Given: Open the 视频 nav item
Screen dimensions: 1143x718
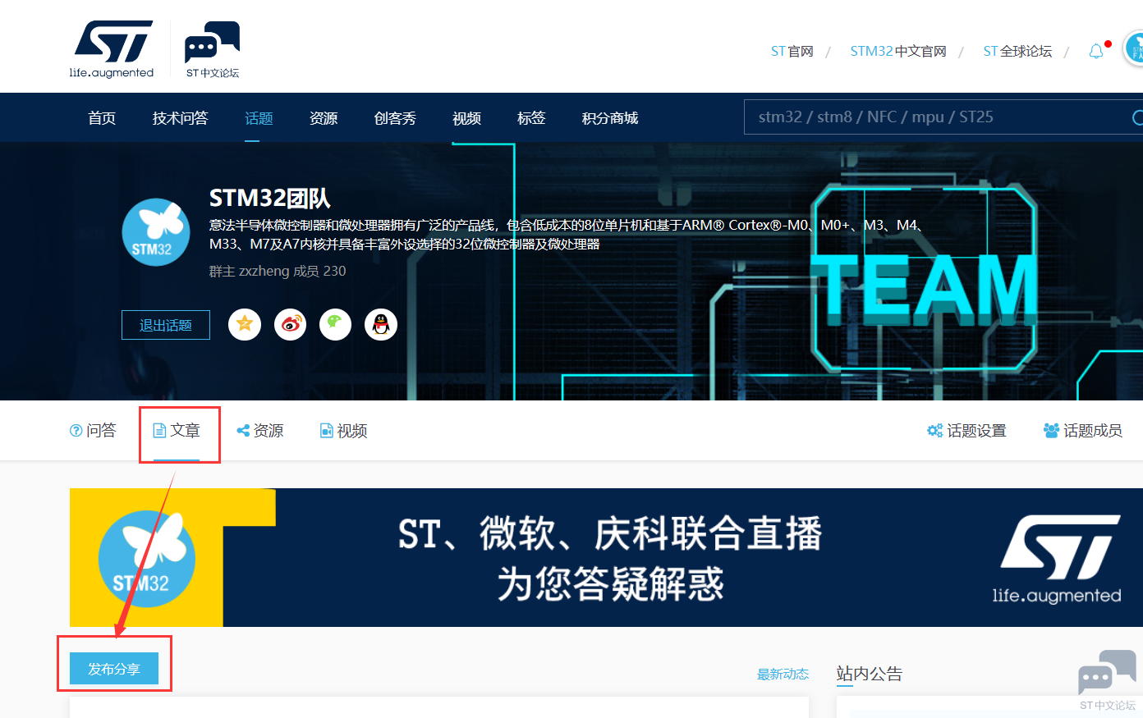Looking at the screenshot, I should (x=466, y=118).
